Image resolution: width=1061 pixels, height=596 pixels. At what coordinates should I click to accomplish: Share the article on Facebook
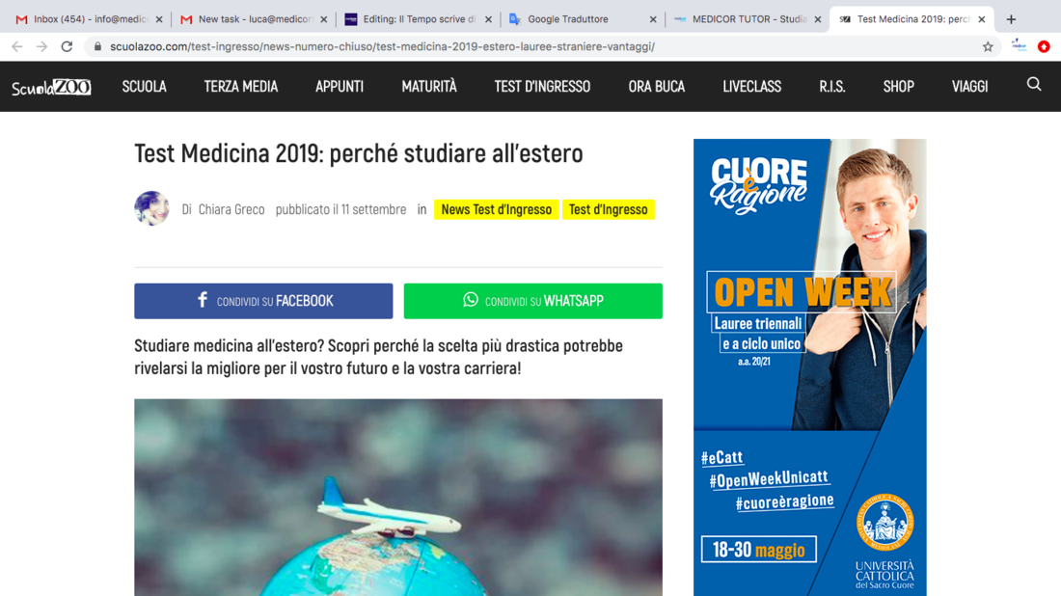pos(263,301)
